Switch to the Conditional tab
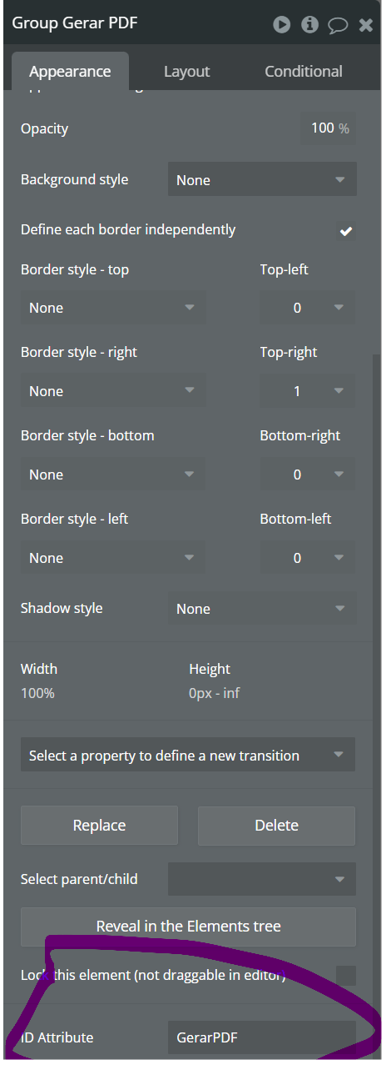 (x=304, y=72)
